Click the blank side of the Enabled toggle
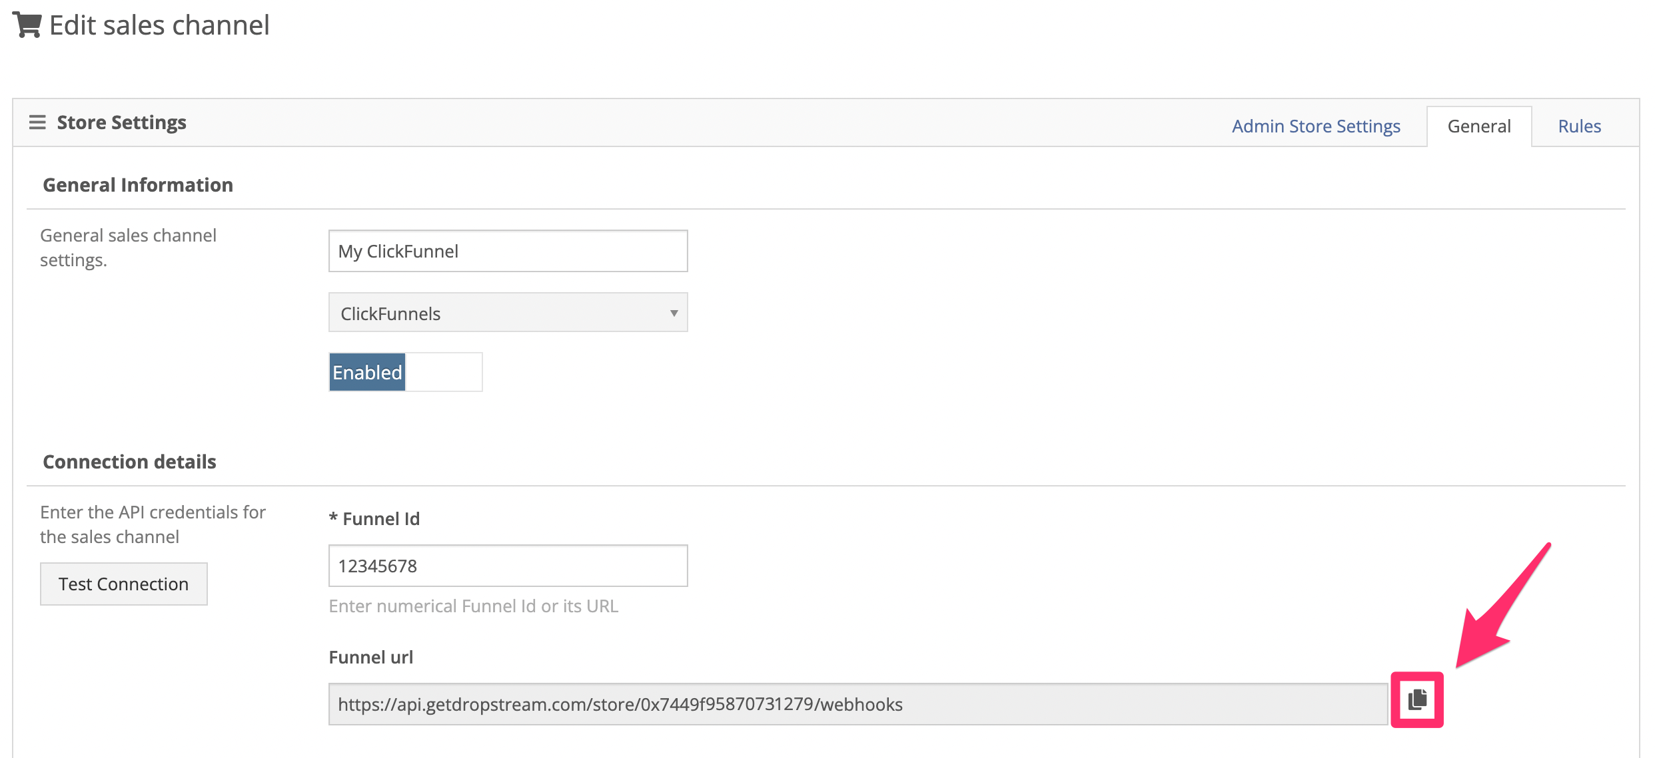This screenshot has width=1655, height=758. [444, 373]
